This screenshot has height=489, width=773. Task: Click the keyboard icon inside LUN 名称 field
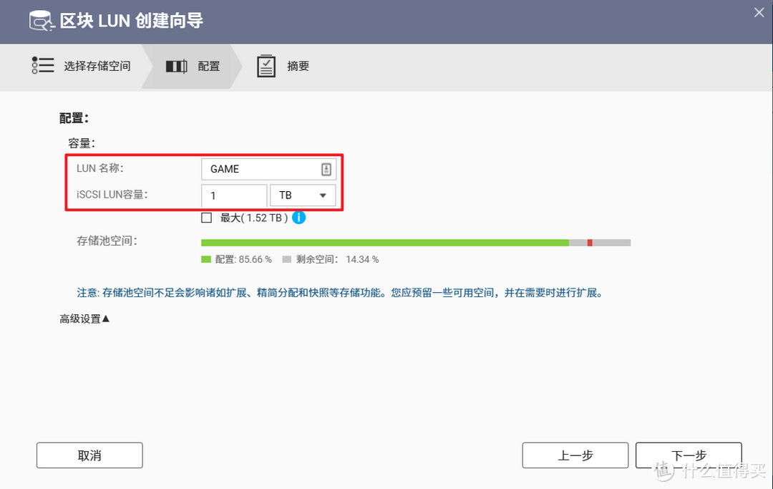click(x=326, y=169)
